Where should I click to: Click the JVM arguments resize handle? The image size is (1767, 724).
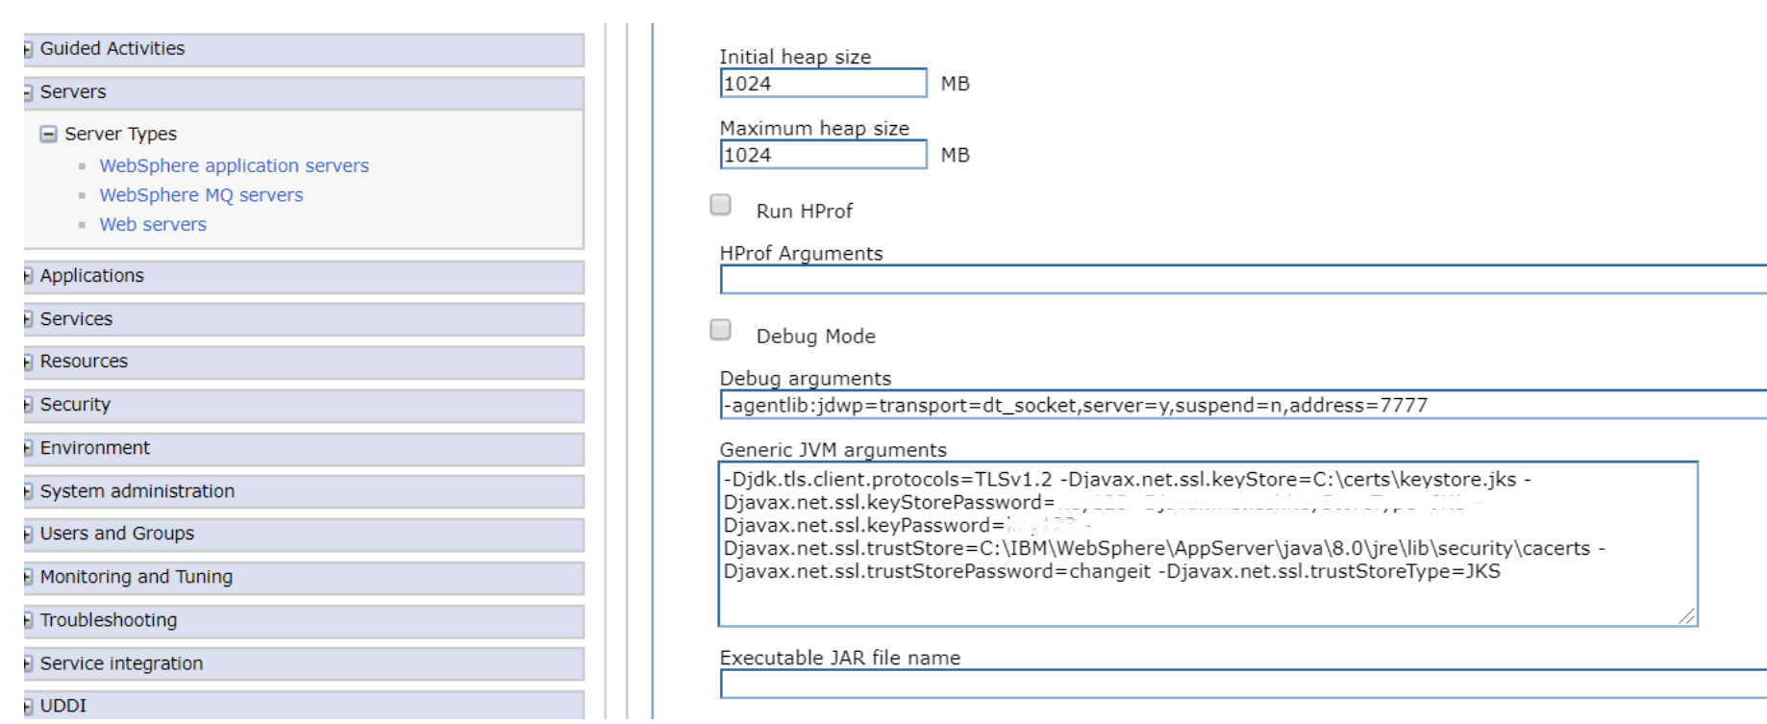pos(1687,616)
